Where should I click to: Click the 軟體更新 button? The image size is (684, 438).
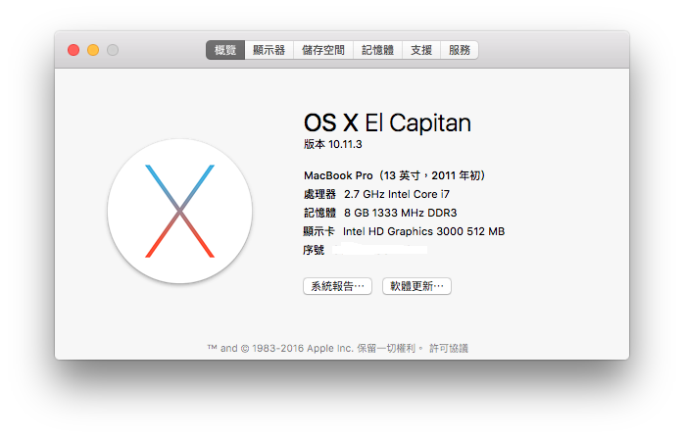pos(417,286)
